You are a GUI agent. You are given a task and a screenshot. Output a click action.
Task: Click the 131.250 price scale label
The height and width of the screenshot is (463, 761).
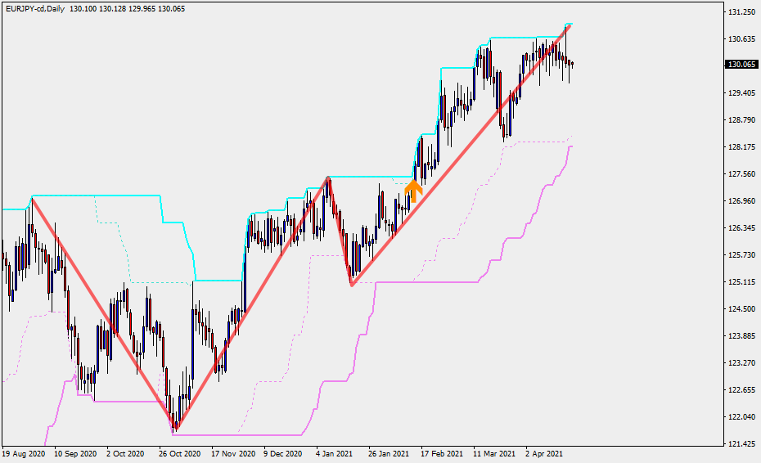pyautogui.click(x=741, y=13)
